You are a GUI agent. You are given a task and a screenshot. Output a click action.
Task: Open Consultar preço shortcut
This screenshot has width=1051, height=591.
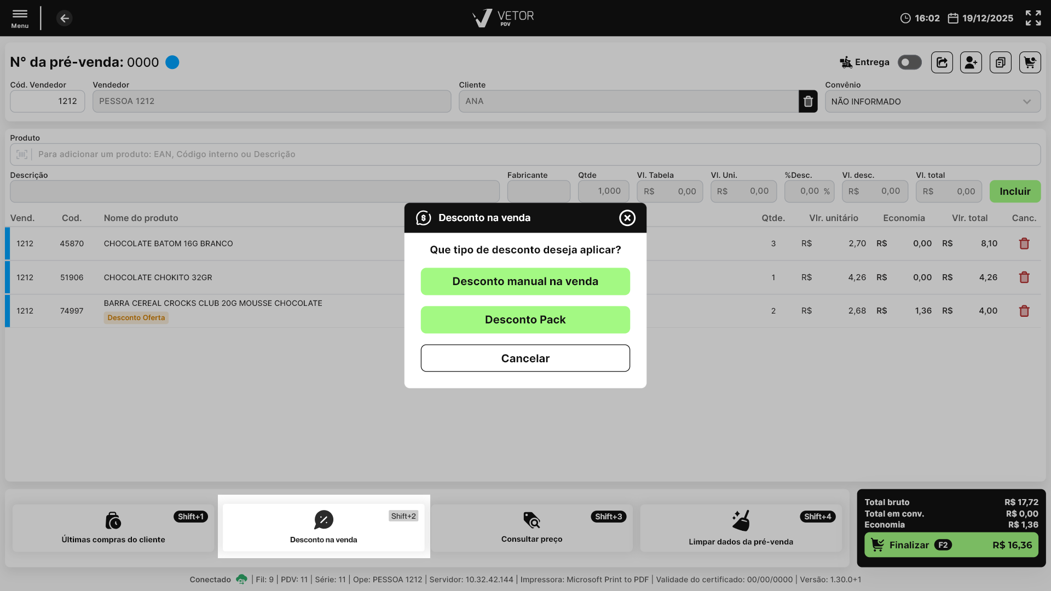pos(532,528)
